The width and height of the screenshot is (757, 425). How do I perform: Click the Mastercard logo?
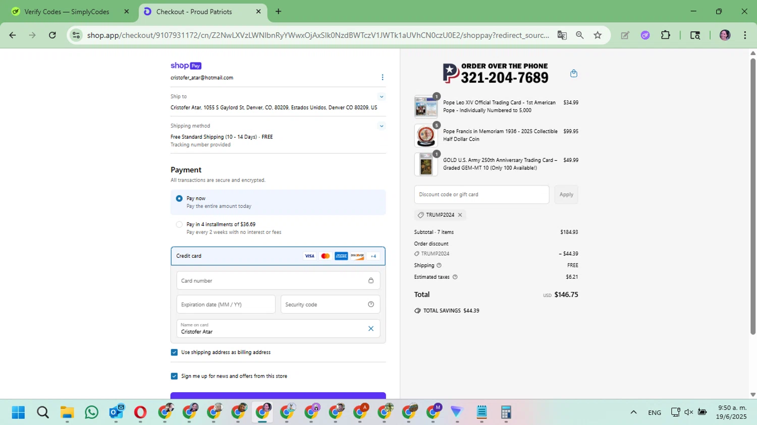point(326,256)
